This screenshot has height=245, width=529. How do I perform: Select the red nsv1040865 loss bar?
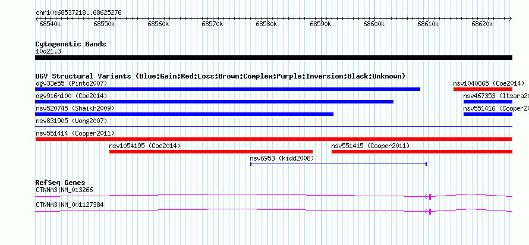tap(483, 89)
